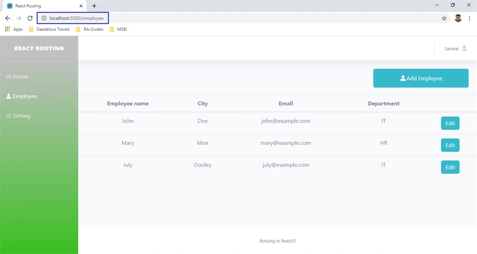Click the Add Employee button
Image resolution: width=477 pixels, height=254 pixels.
click(x=421, y=78)
